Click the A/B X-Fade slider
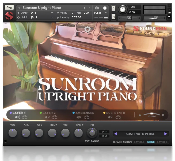 [x=152, y=114]
